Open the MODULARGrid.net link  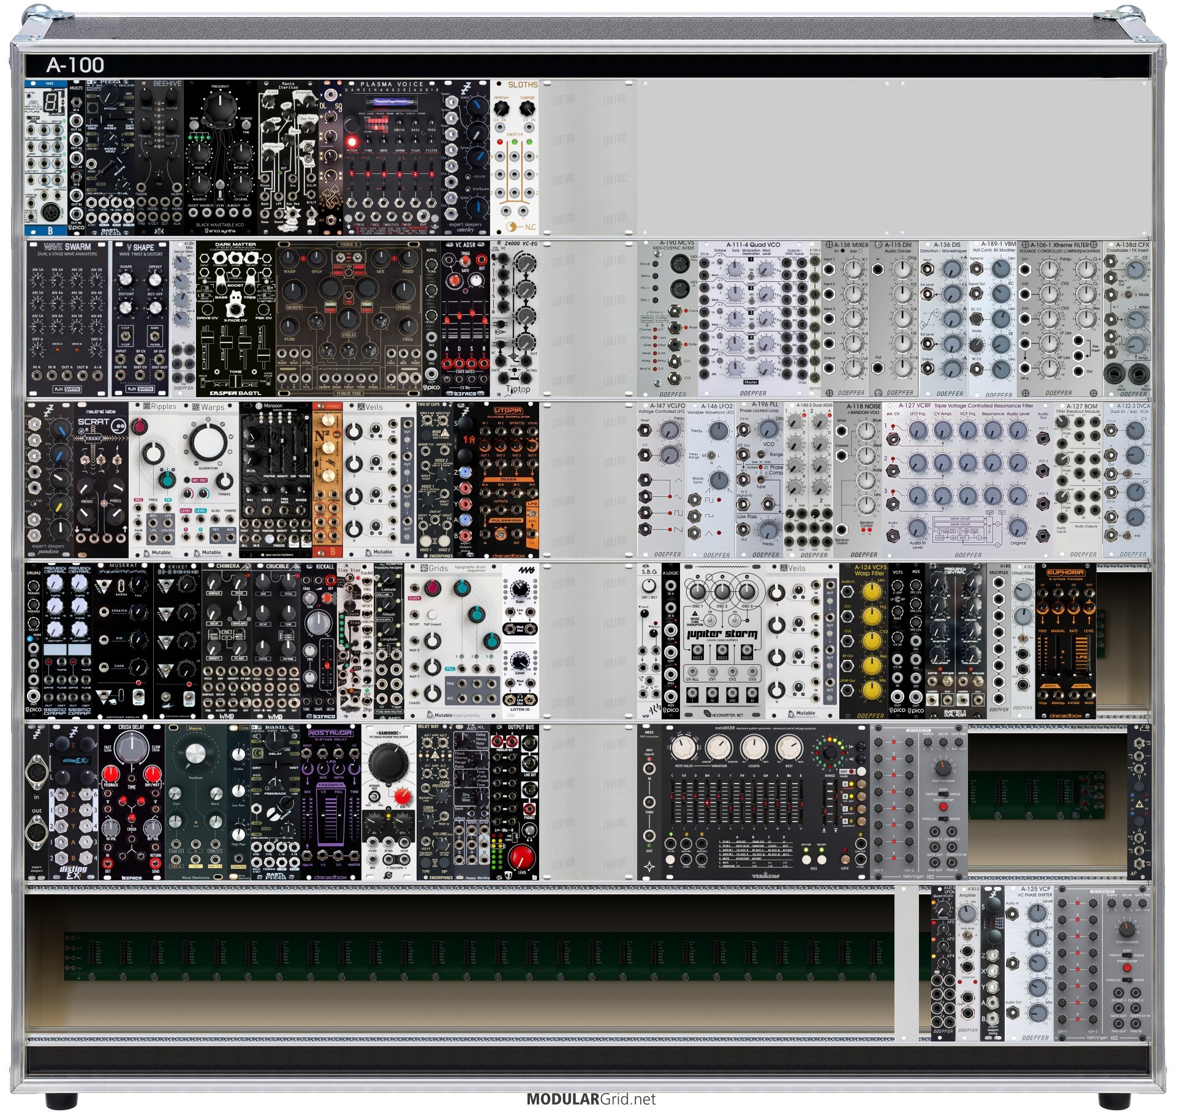[x=591, y=1099]
